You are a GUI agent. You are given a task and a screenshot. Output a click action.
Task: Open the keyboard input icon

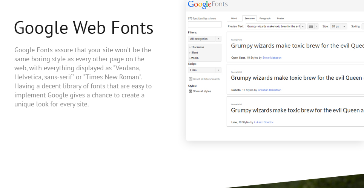point(310,26)
